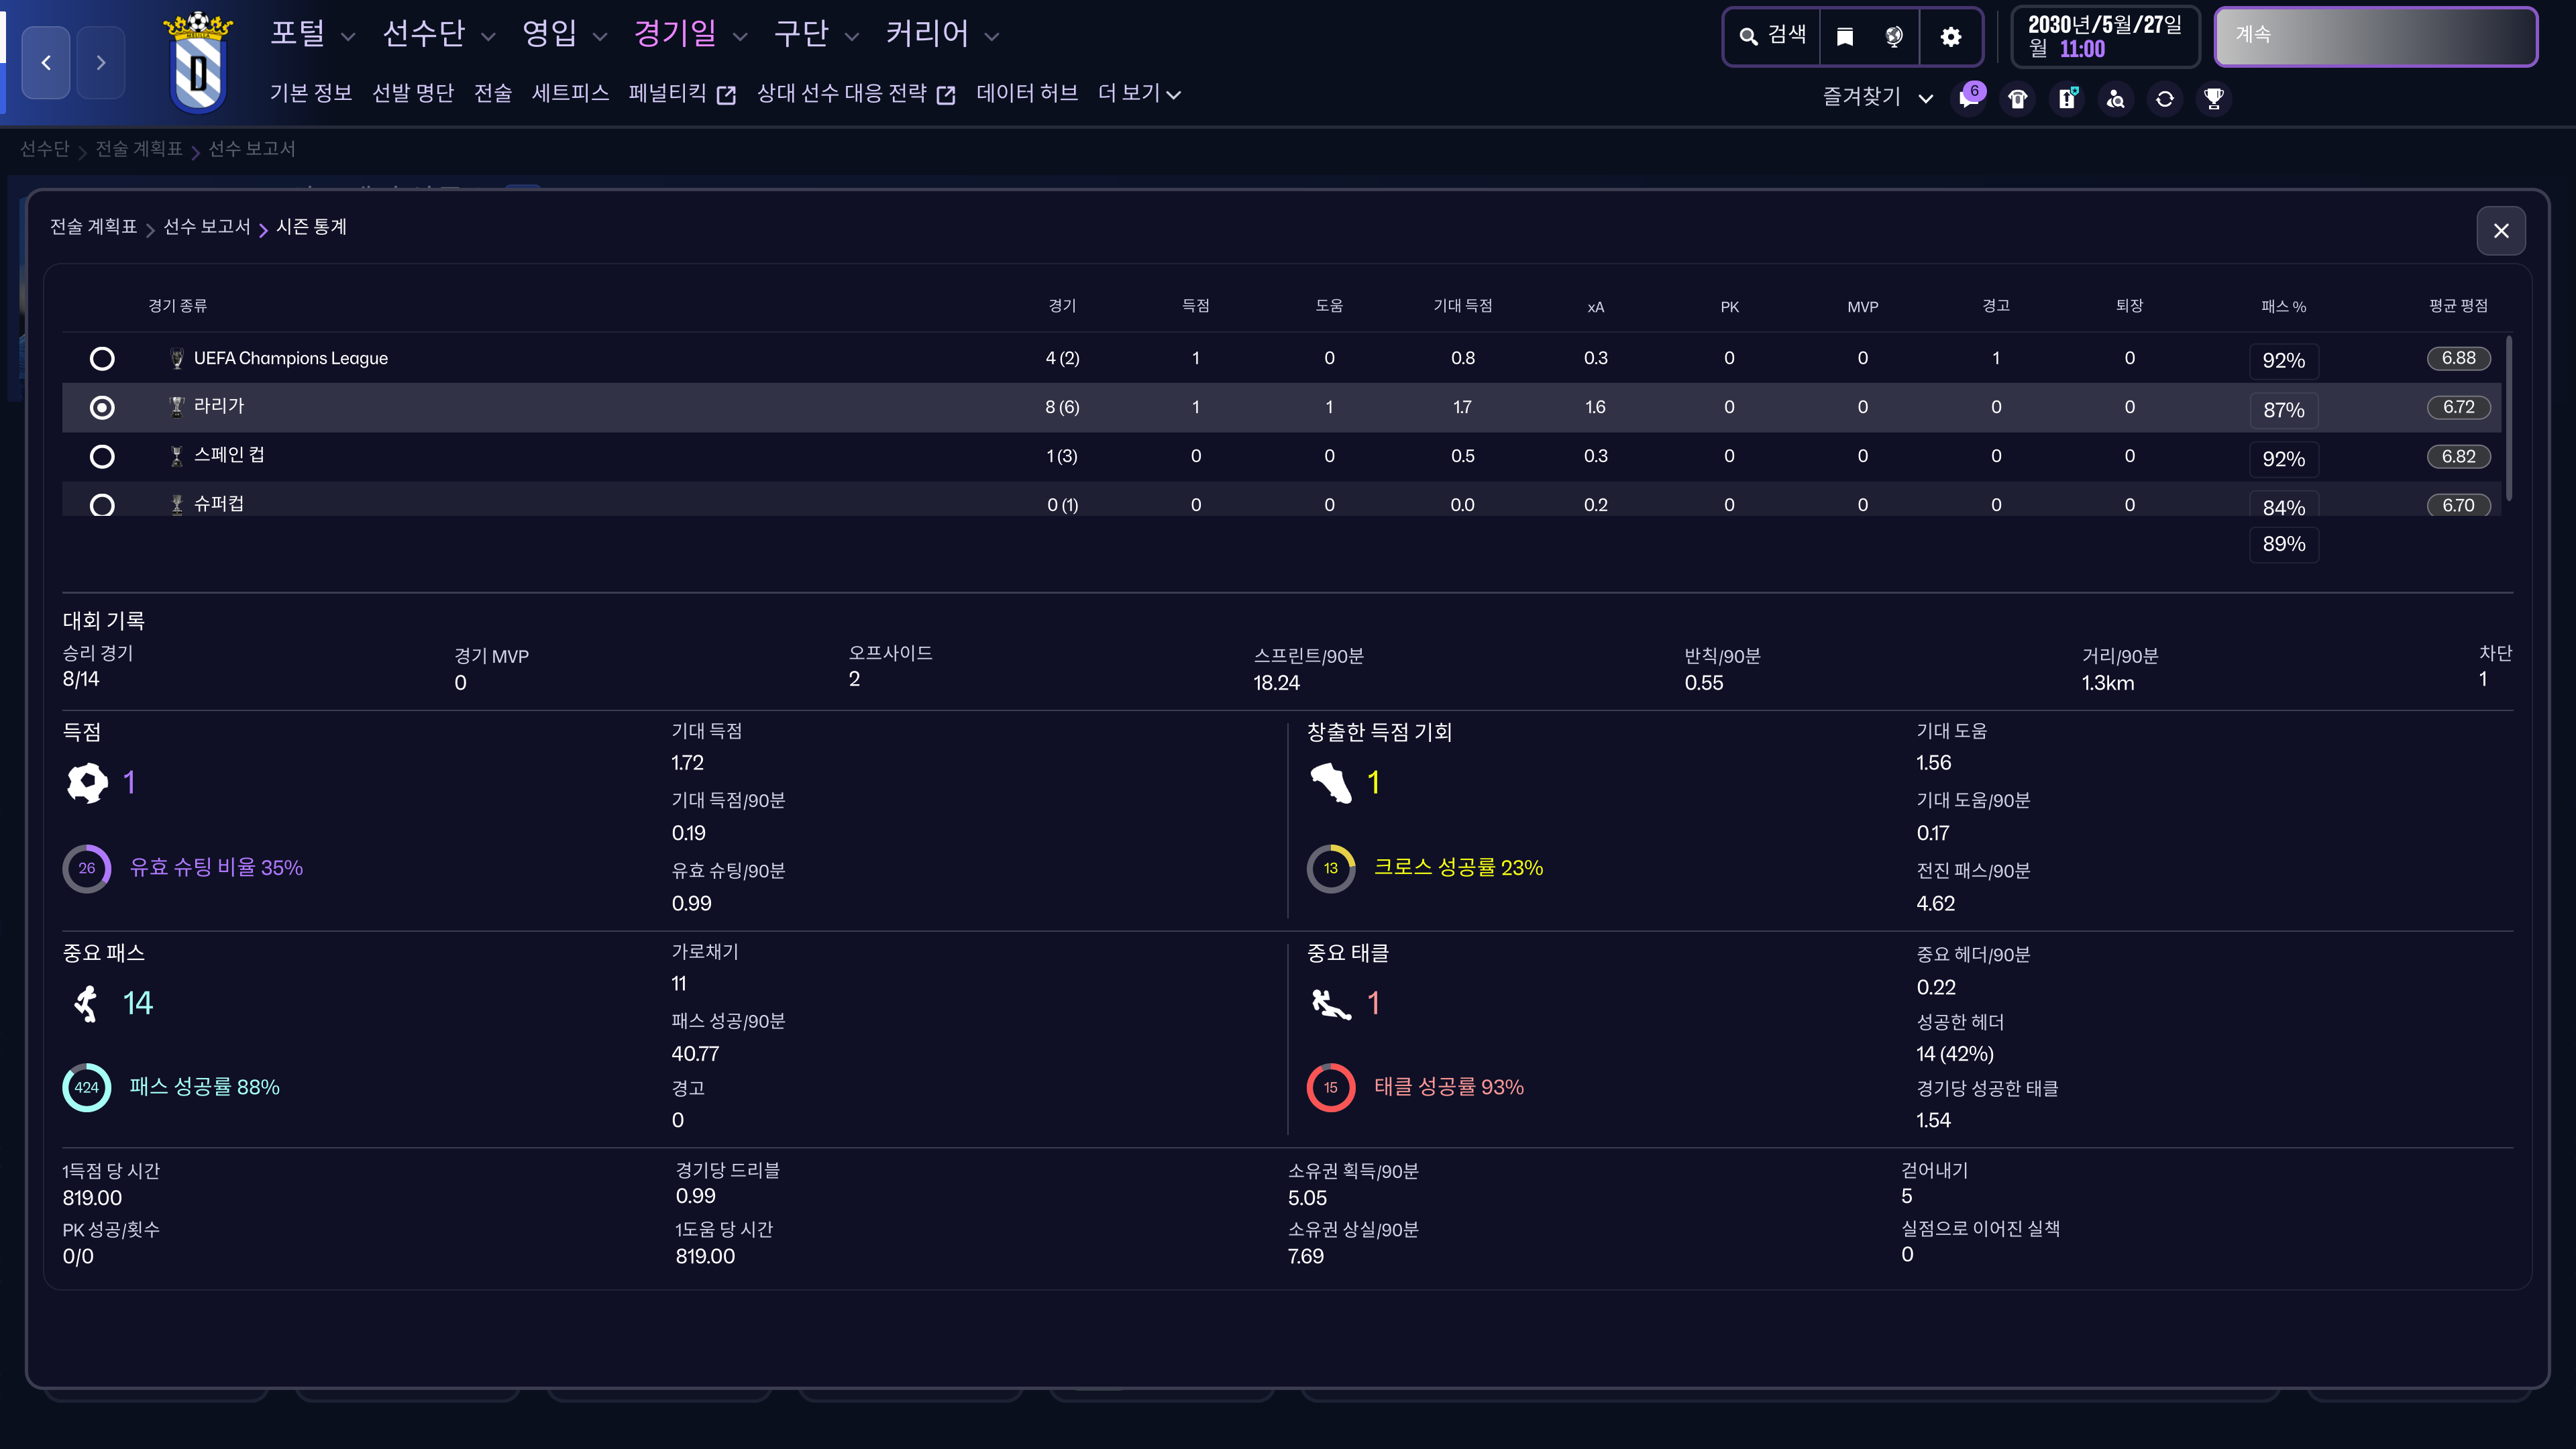Select the 슈퍼컵 radio button

102,505
